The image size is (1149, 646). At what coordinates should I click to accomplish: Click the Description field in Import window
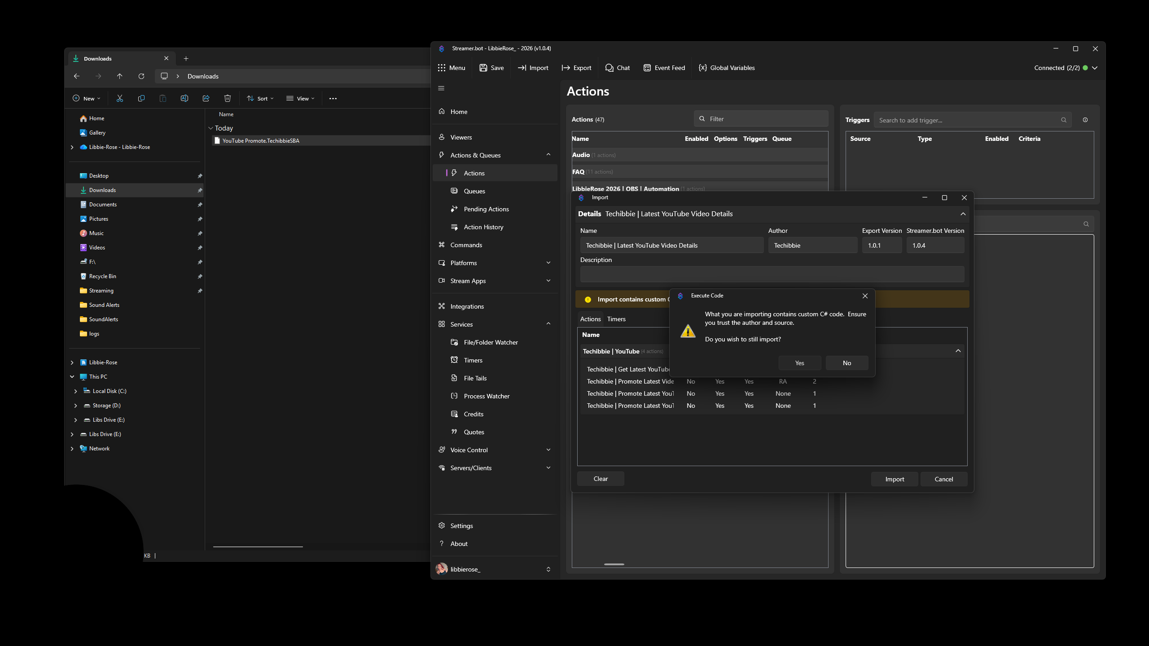[x=772, y=274]
